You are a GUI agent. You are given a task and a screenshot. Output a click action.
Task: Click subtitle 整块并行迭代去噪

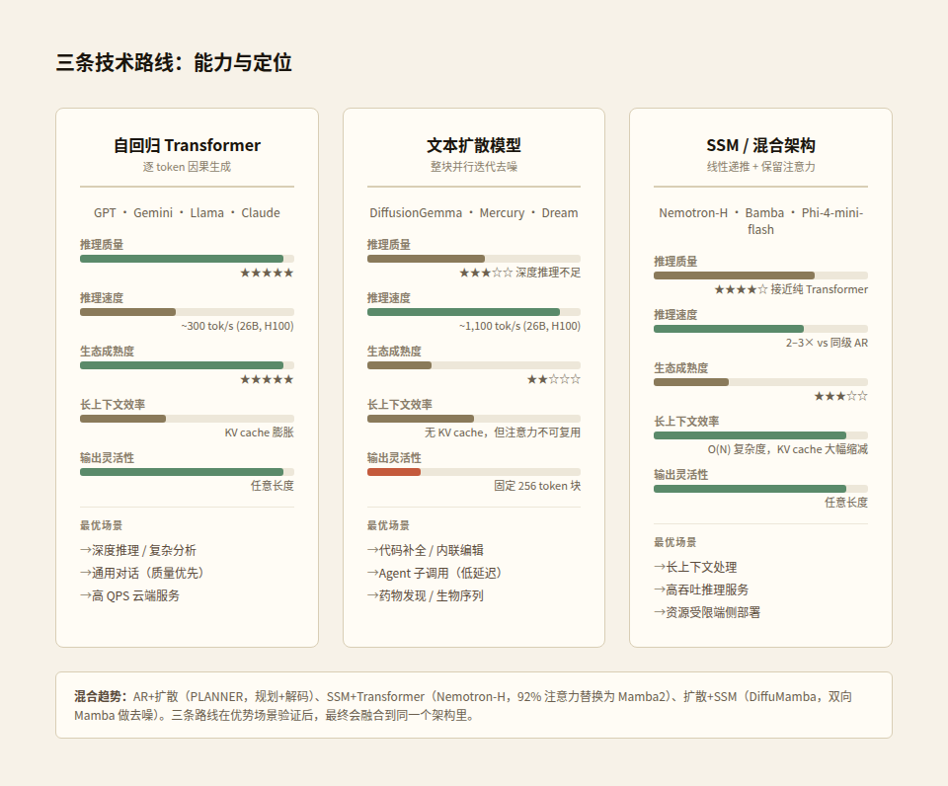pos(473,167)
